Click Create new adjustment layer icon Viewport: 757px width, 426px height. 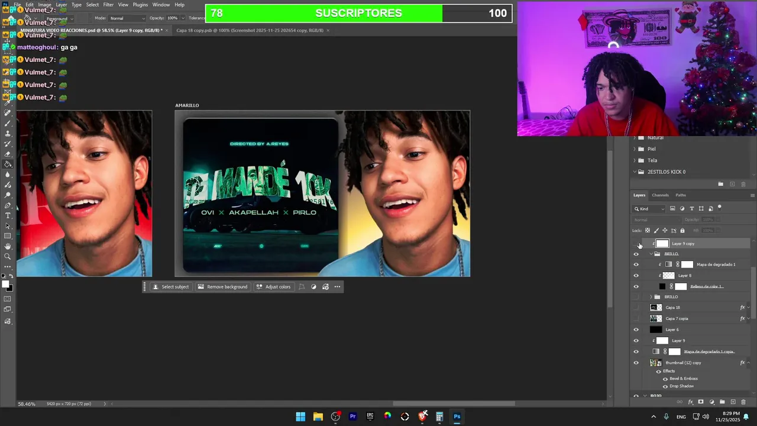point(712,402)
